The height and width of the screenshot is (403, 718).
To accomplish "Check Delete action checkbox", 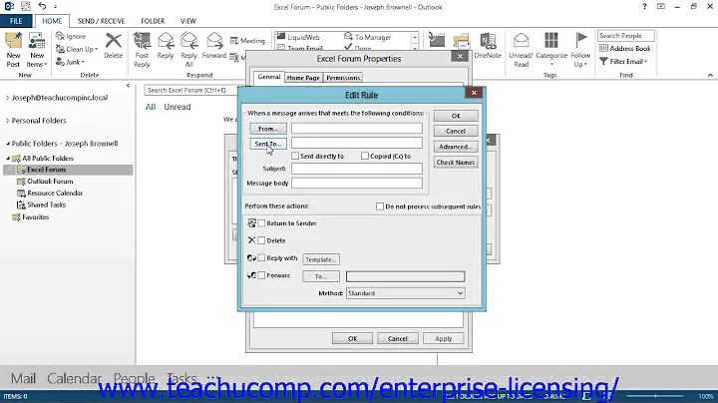I will coord(261,240).
